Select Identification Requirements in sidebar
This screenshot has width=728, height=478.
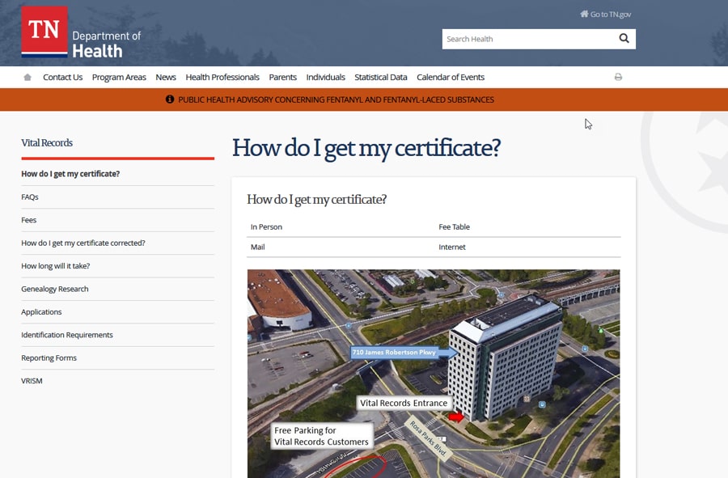click(67, 335)
